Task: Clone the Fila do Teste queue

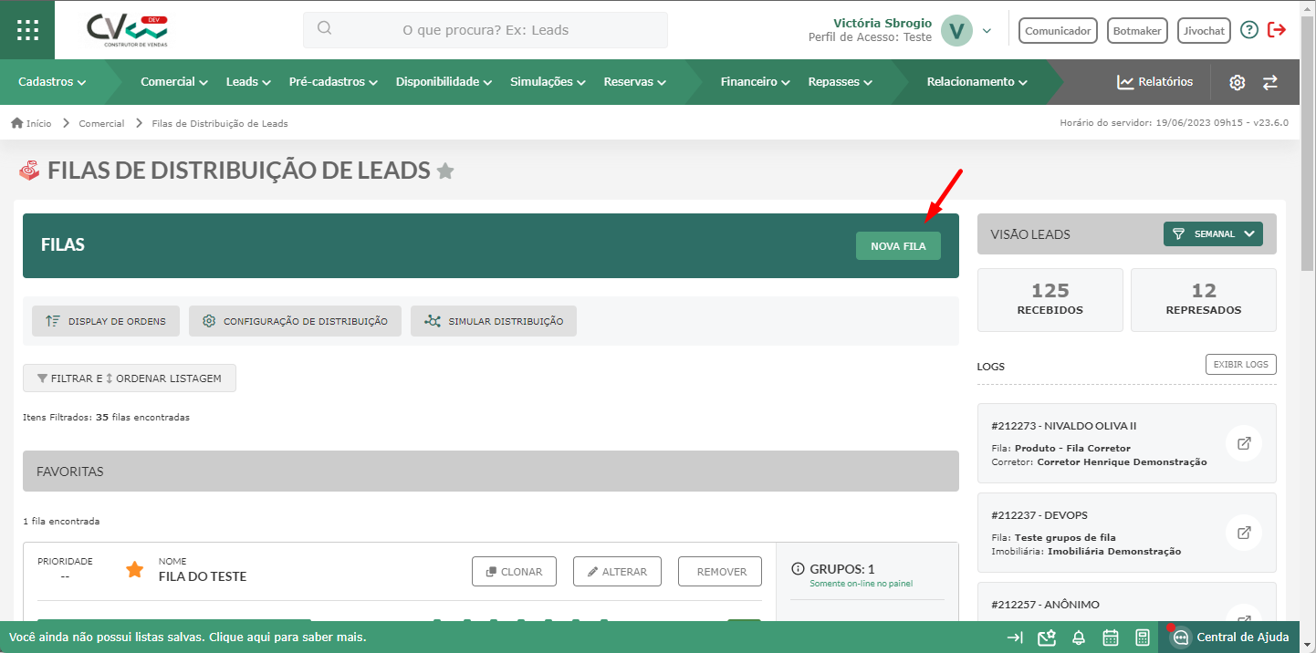Action: [x=515, y=572]
